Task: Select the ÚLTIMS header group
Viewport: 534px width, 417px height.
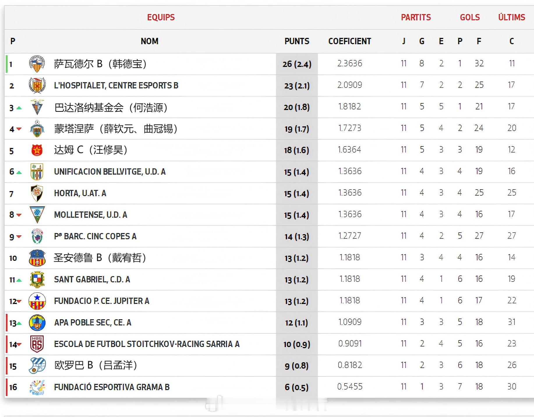Action: pyautogui.click(x=512, y=17)
